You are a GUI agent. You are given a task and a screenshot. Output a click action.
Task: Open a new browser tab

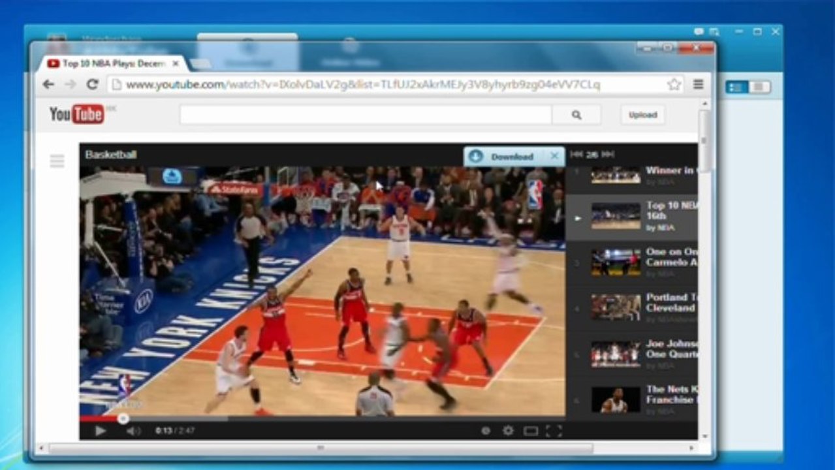[x=200, y=64]
